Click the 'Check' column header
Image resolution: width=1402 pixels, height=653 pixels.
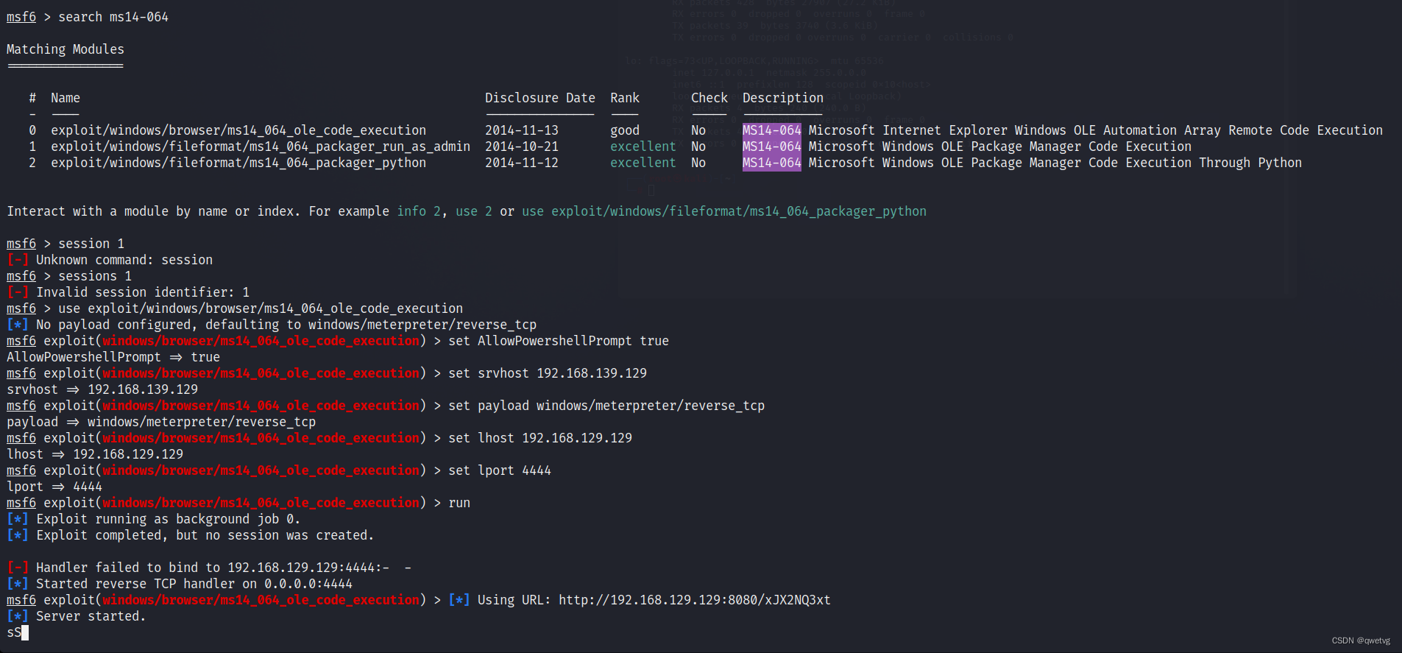(x=709, y=98)
